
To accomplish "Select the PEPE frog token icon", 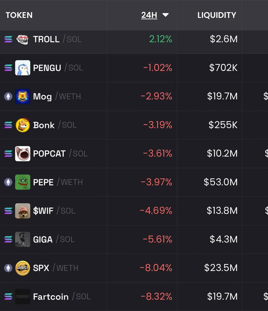I will pyautogui.click(x=23, y=182).
